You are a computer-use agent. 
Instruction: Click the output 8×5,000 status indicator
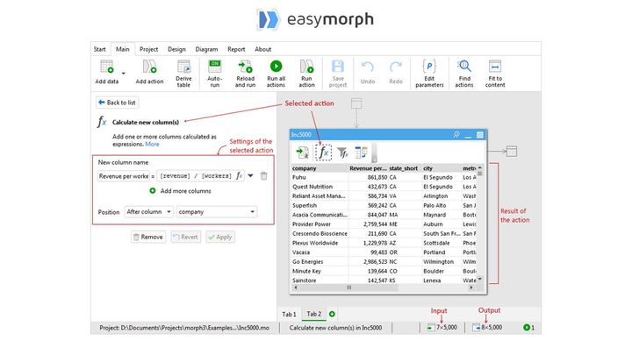(x=487, y=328)
